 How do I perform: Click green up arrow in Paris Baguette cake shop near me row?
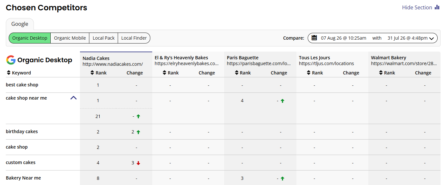pos(283,101)
